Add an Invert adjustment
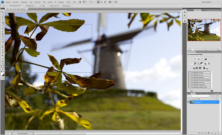Image resolution: width=222 pixels, height=135 pixels. [x=194, y=68]
